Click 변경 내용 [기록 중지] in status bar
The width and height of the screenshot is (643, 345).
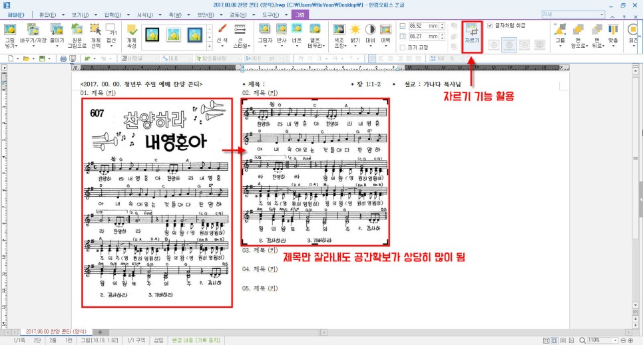tap(196, 340)
